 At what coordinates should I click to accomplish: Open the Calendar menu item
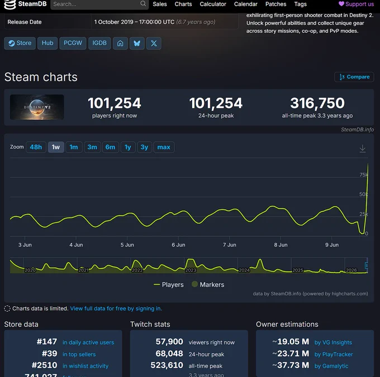click(x=246, y=4)
